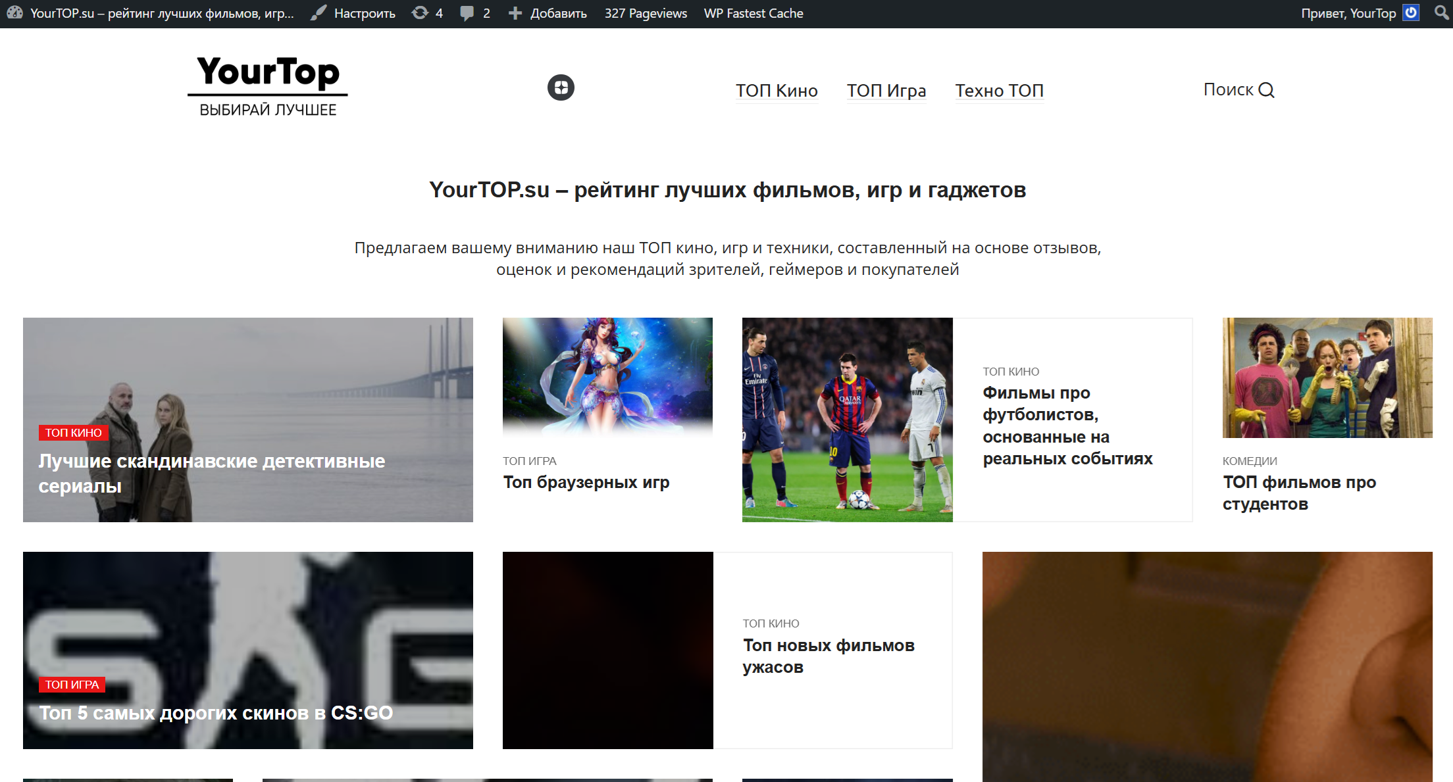Click the large close-up face image card
1453x782 pixels.
(x=1208, y=666)
